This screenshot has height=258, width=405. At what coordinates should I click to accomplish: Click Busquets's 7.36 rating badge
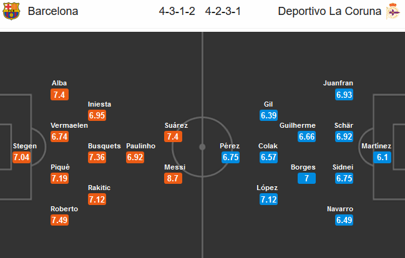coord(97,157)
